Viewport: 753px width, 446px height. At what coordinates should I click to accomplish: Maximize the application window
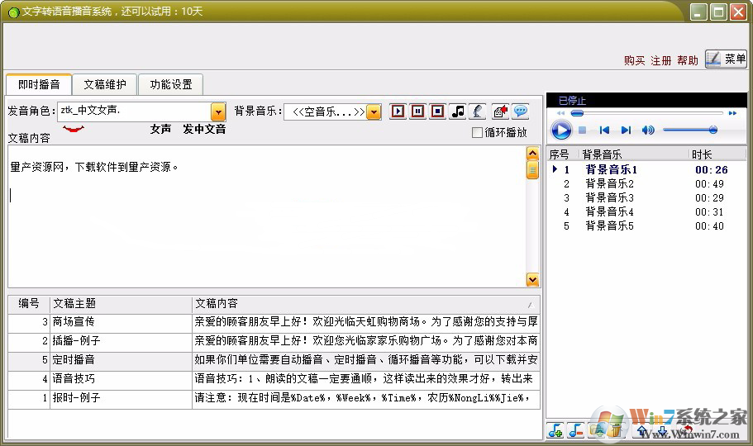pos(718,12)
